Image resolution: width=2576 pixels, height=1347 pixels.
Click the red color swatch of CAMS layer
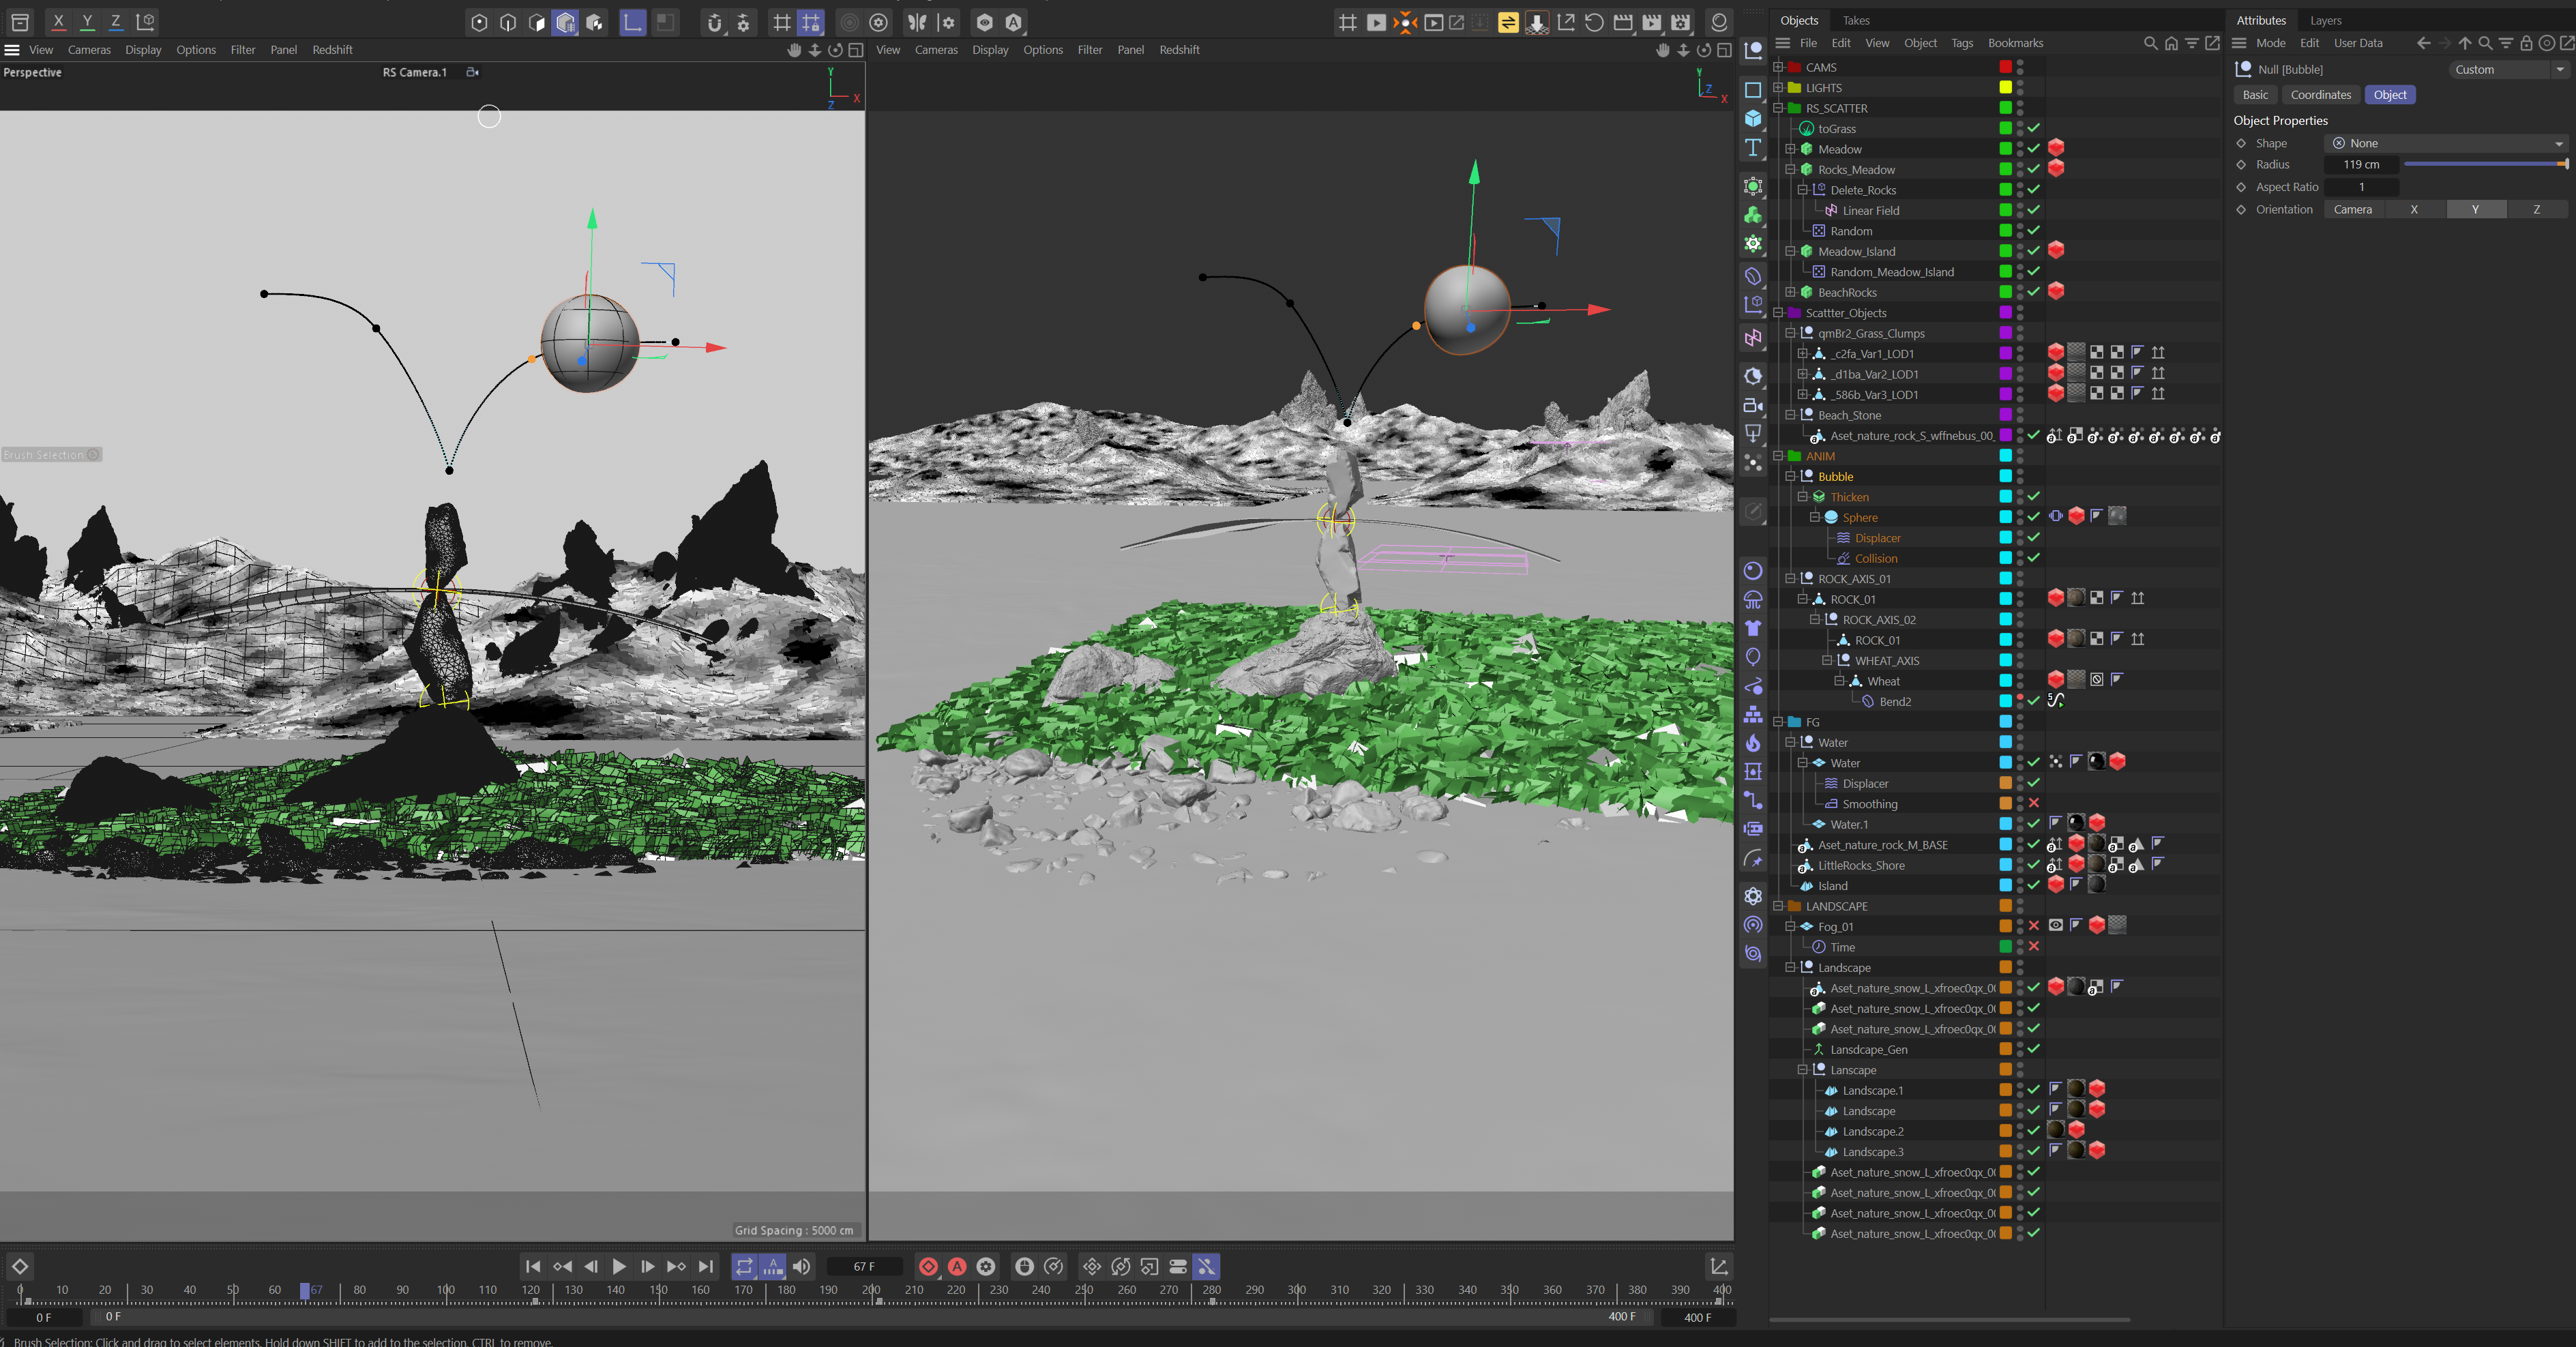[2005, 67]
